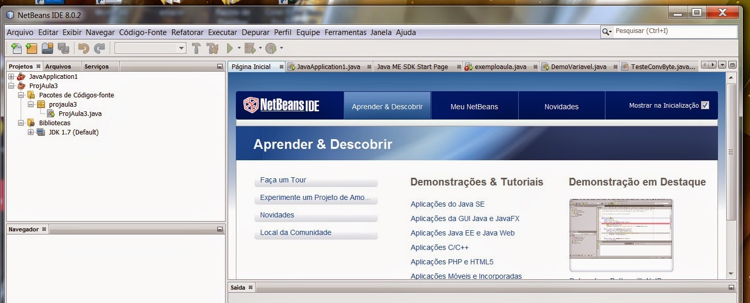Expand the JavaApplication1 project node
The image size is (750, 303).
11,76
